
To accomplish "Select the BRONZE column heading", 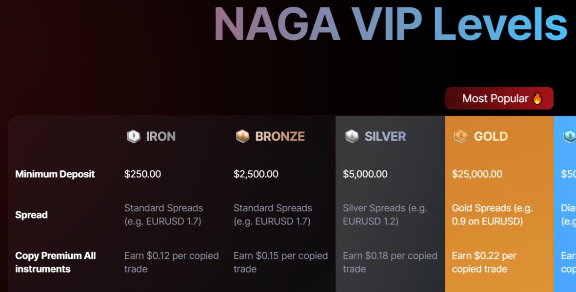I will pos(280,136).
